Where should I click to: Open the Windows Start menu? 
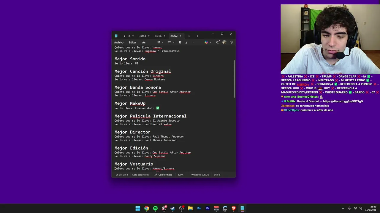[x=138, y=208]
